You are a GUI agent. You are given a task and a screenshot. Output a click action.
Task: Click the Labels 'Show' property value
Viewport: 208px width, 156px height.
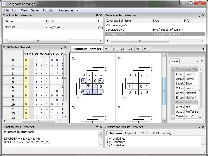(x=191, y=83)
